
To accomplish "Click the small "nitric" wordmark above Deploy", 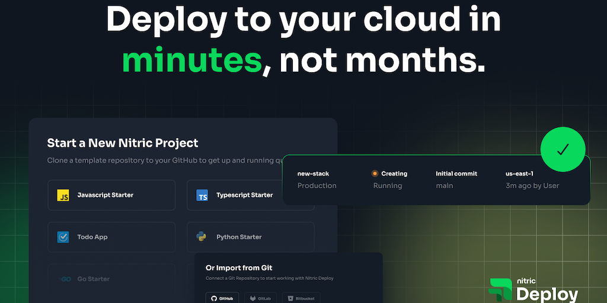I will coord(527,281).
